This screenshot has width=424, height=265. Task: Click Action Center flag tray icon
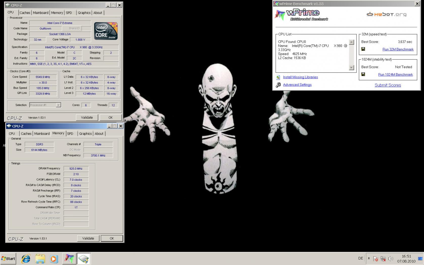point(376,259)
